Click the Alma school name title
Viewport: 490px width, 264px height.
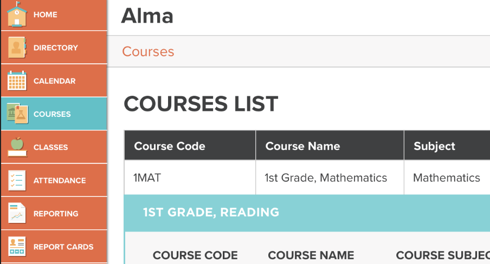click(147, 16)
